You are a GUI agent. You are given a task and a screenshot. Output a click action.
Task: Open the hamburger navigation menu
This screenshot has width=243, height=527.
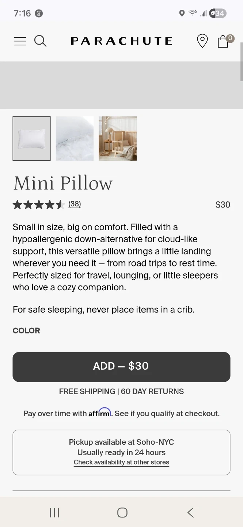[x=20, y=41]
